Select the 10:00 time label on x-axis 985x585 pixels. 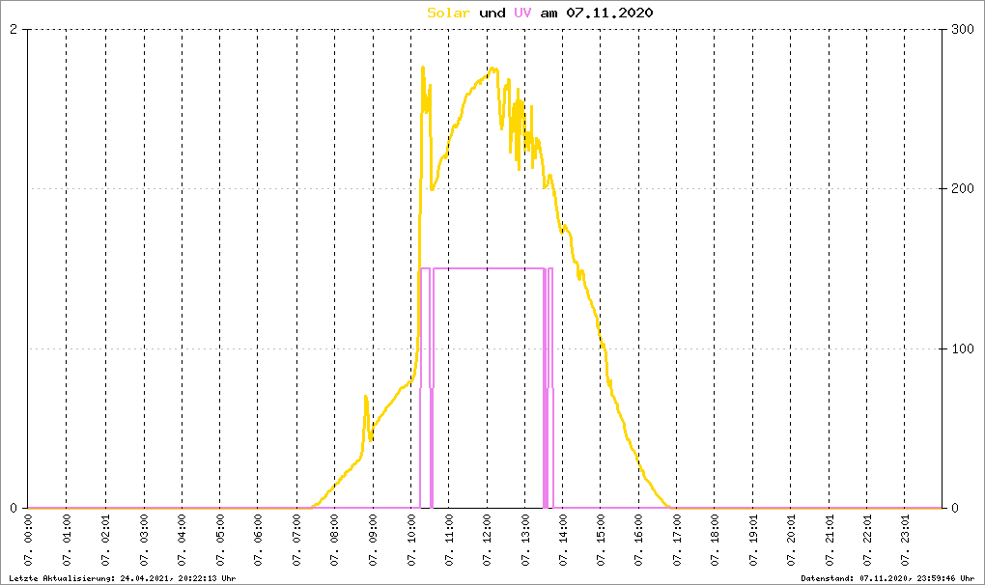click(411, 541)
